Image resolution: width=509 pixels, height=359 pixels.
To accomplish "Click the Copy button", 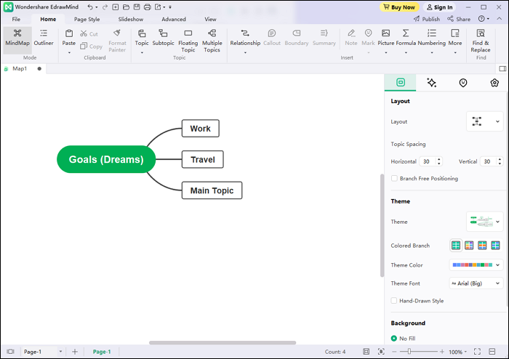I will pos(91,47).
